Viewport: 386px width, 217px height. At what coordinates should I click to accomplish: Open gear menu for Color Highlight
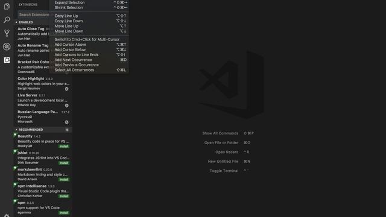66,89
